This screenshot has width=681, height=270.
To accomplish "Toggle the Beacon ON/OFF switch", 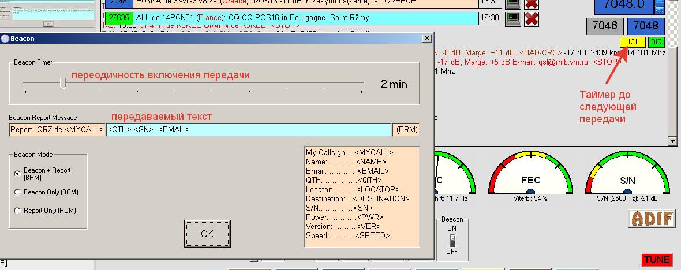I will click(x=452, y=240).
